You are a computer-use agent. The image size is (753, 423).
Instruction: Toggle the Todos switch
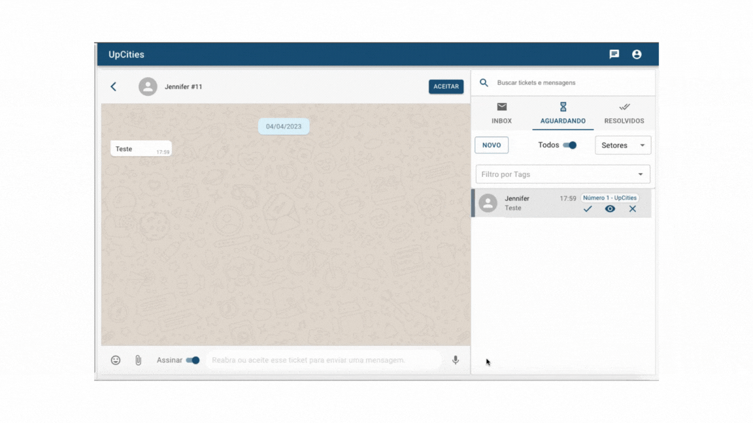click(569, 146)
